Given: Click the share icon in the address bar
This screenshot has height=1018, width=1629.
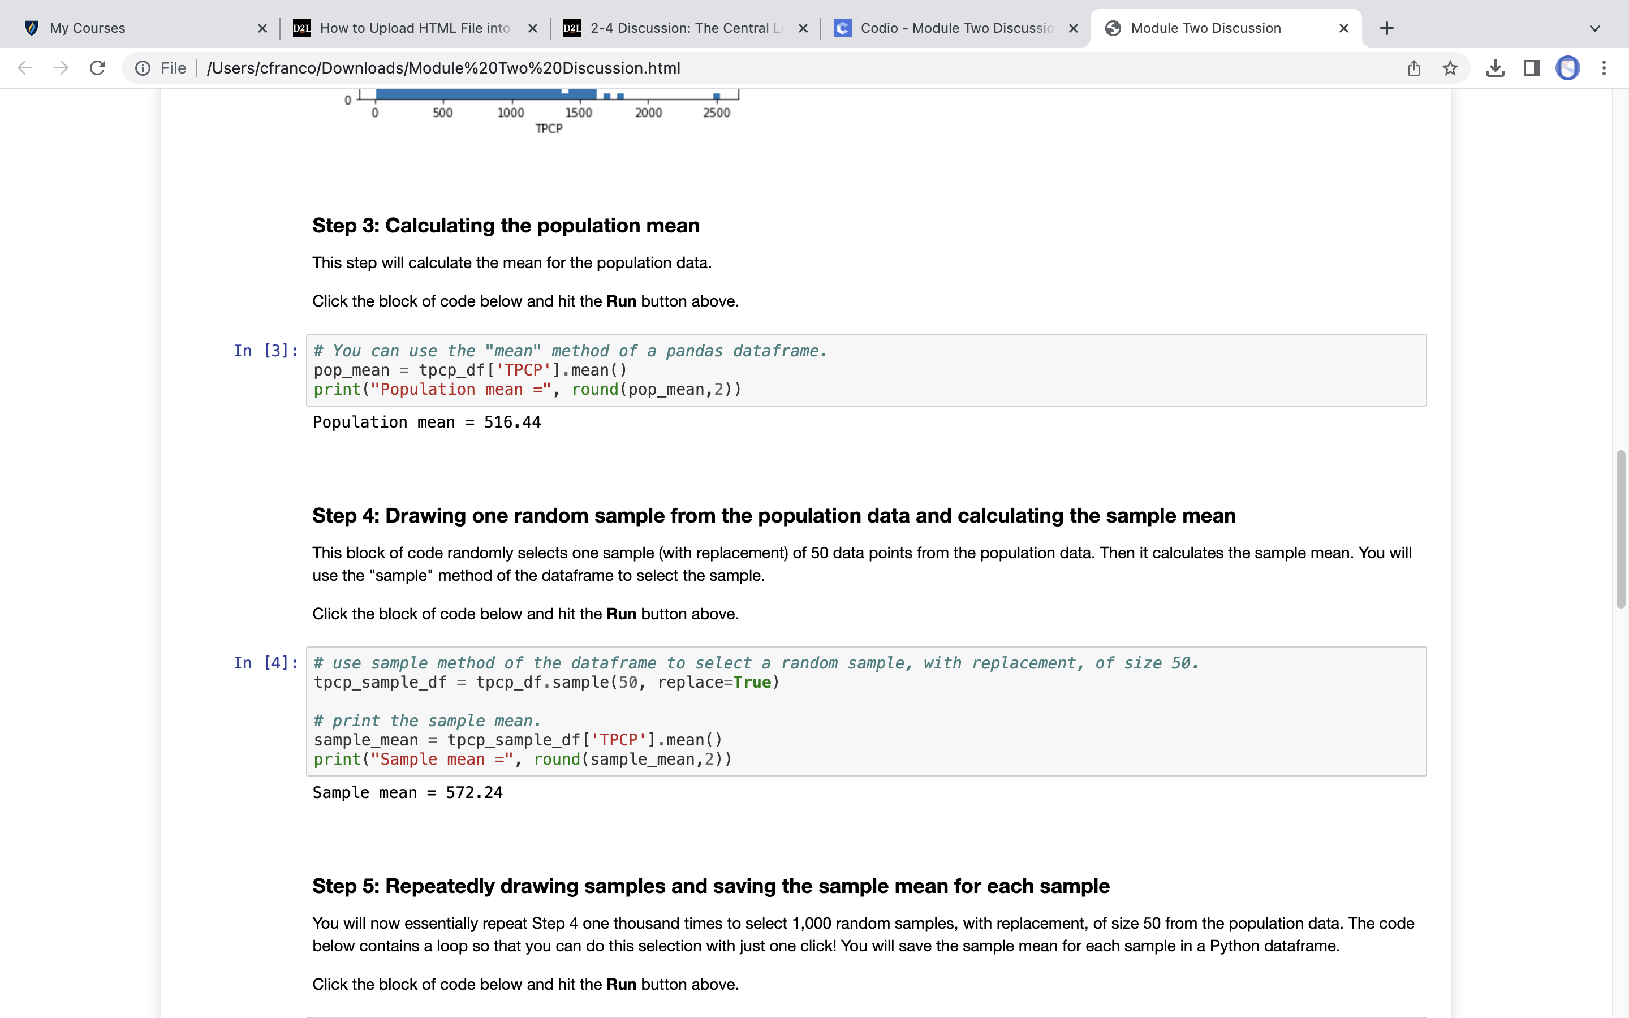Looking at the screenshot, I should [x=1413, y=67].
